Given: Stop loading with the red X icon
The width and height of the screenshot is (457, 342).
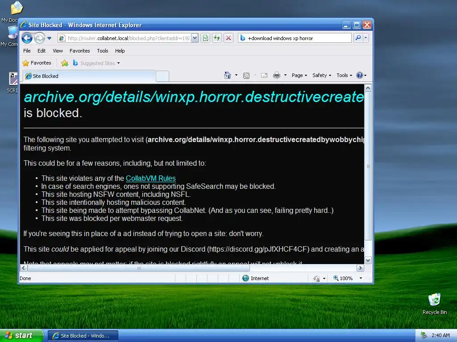Looking at the screenshot, I should (228, 38).
